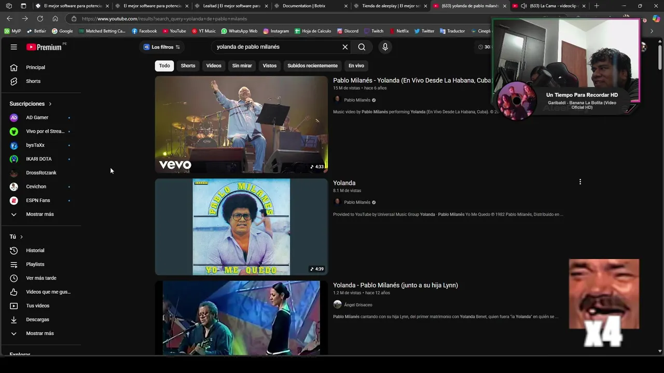Select the Videos filter chip
This screenshot has height=373, width=664.
pyautogui.click(x=214, y=66)
